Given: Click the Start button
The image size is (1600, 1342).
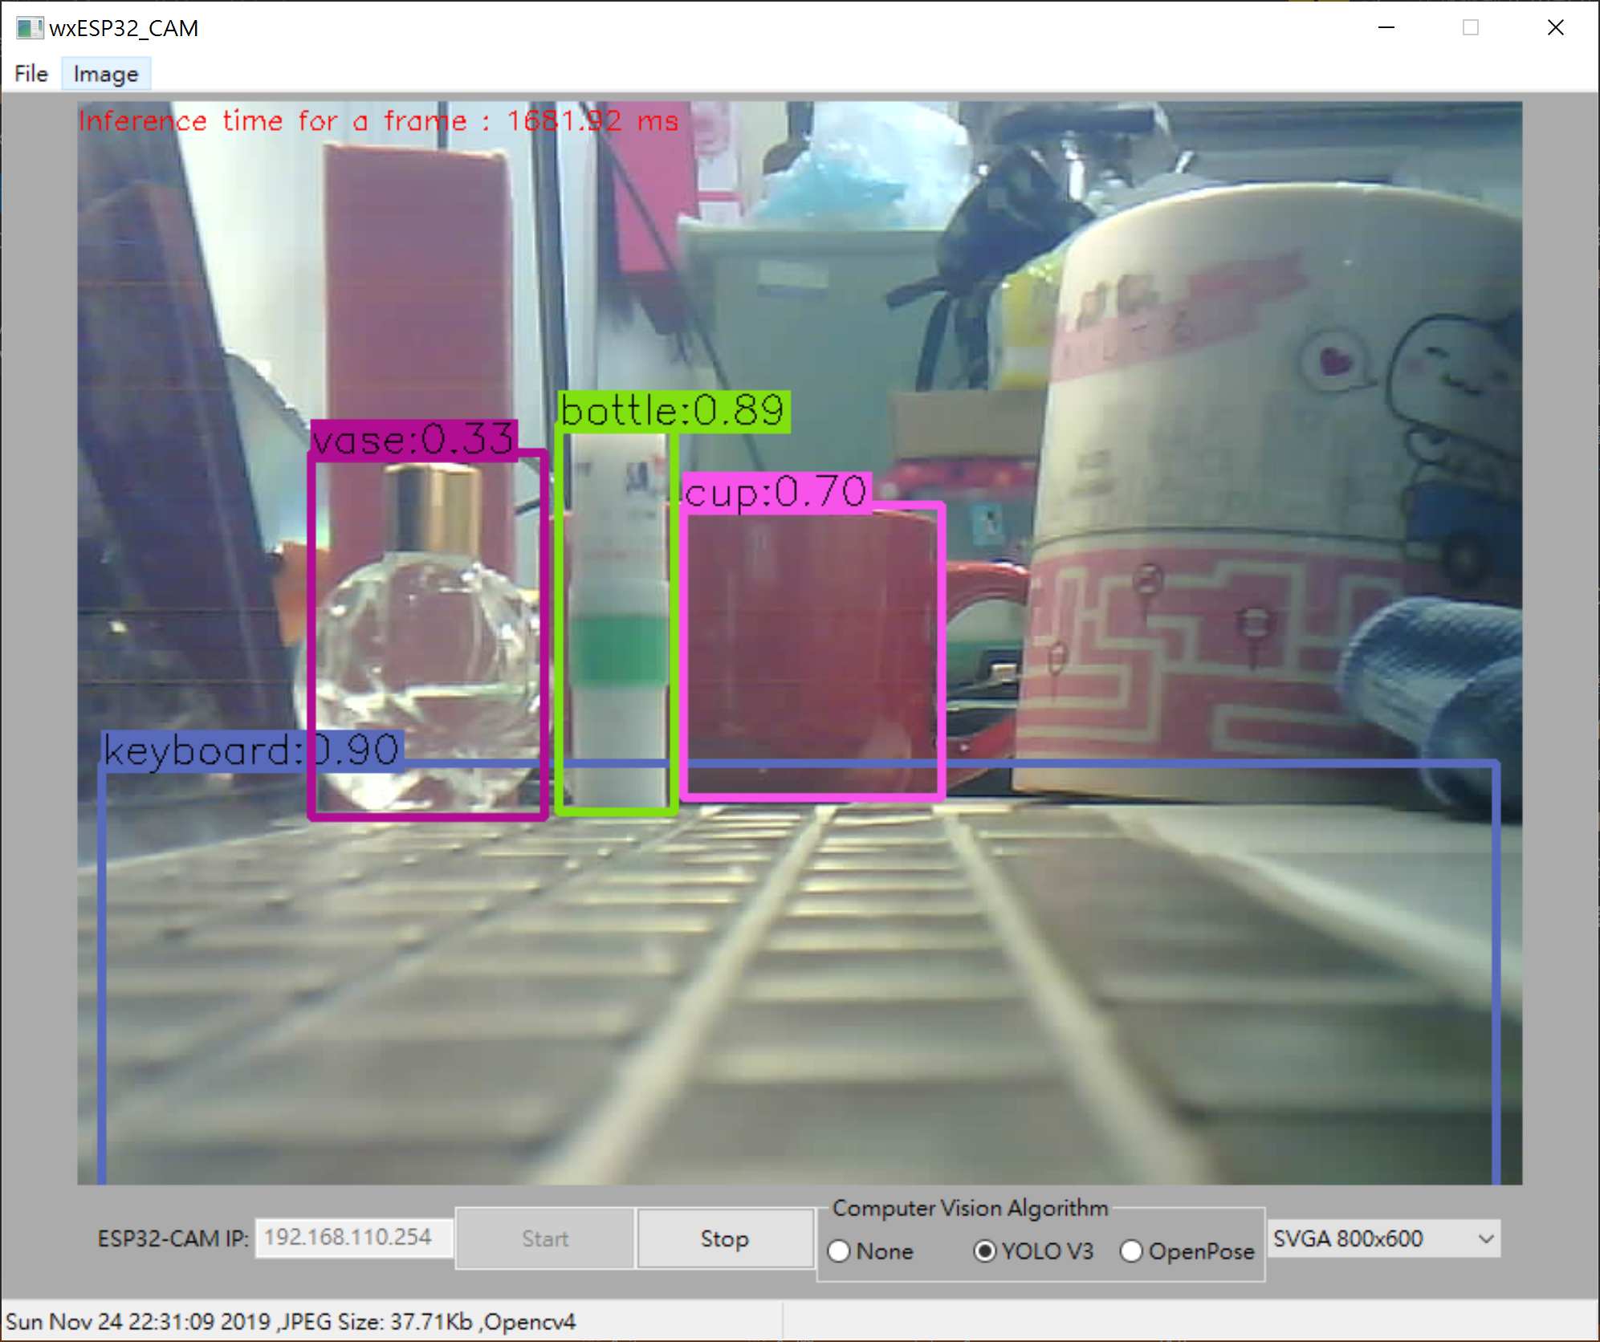Looking at the screenshot, I should [545, 1238].
